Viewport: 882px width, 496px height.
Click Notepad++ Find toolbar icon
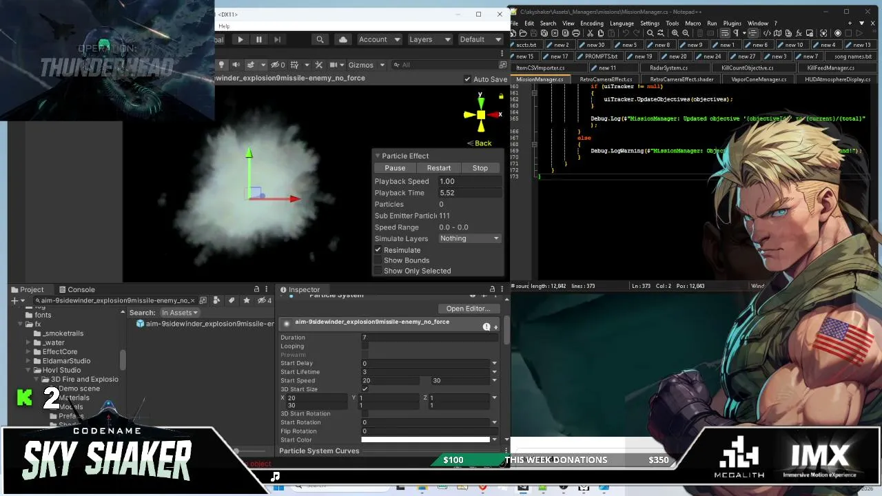tap(650, 33)
